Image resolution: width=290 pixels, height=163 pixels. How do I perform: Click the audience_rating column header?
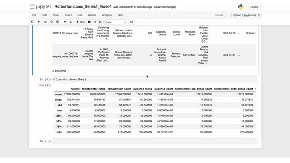coord(143,89)
